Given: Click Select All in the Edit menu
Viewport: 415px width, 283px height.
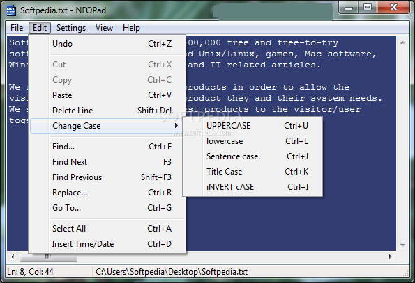Looking at the screenshot, I should click(107, 228).
